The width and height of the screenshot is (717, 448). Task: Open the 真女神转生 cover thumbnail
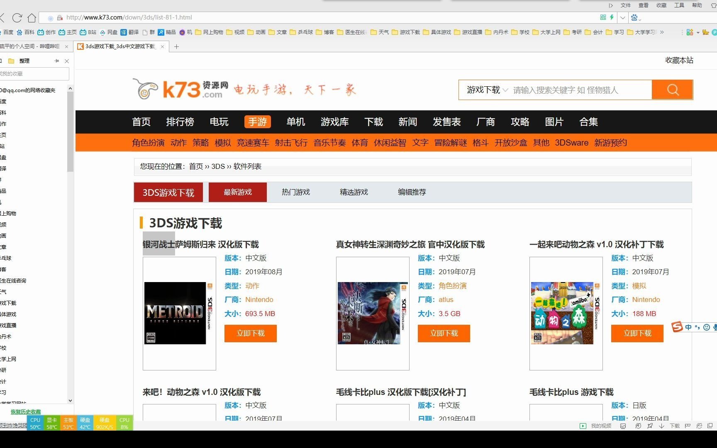point(373,313)
